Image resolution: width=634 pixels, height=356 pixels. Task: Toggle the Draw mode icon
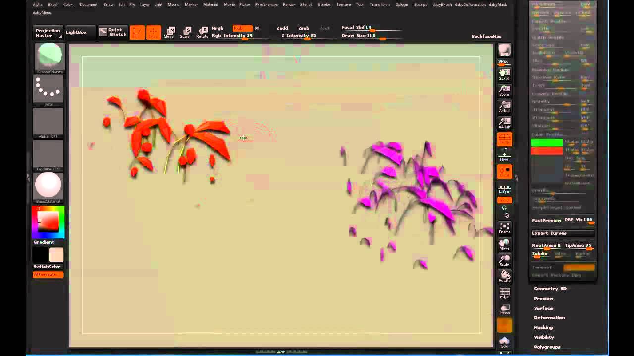(154, 32)
